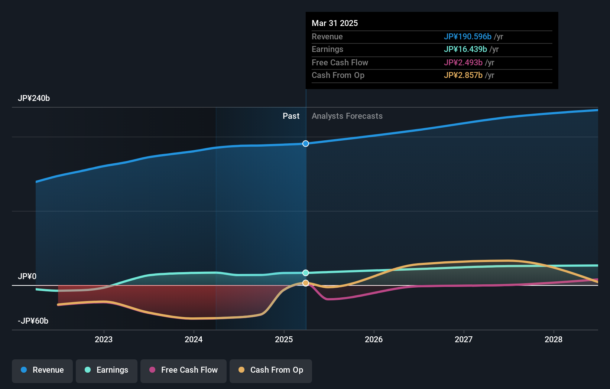Click the Mar 31 2025 tooltip date
The height and width of the screenshot is (389, 610).
(335, 23)
